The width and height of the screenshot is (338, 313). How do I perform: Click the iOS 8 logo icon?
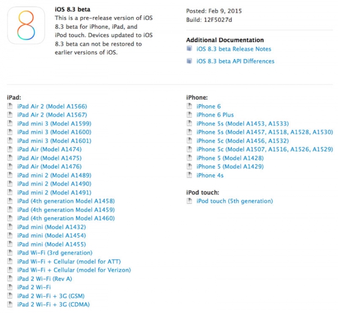26,25
